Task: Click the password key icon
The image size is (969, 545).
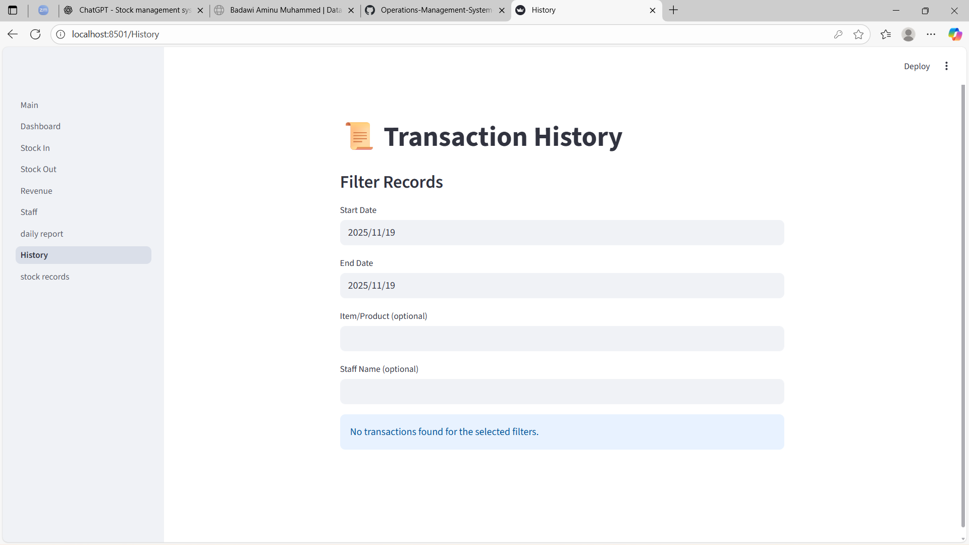Action: 838,34
